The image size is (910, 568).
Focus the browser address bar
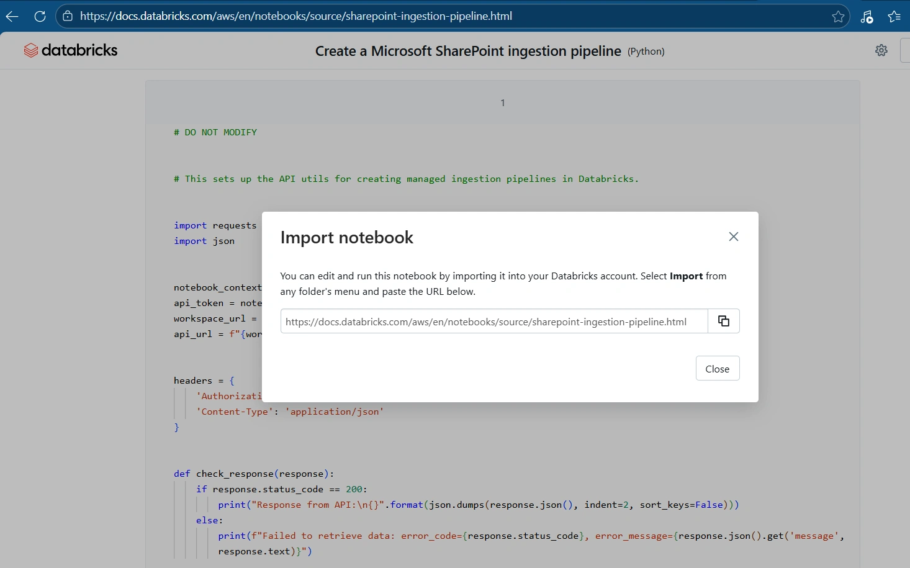pos(452,16)
